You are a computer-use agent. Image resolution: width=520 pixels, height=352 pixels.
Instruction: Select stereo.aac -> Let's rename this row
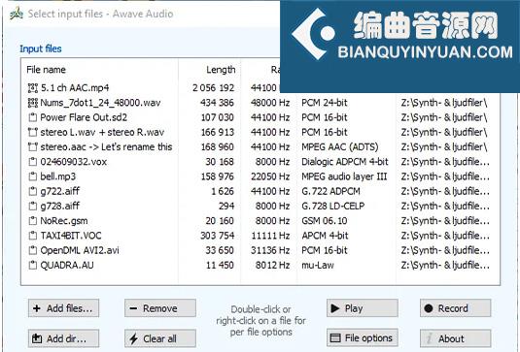[106, 146]
